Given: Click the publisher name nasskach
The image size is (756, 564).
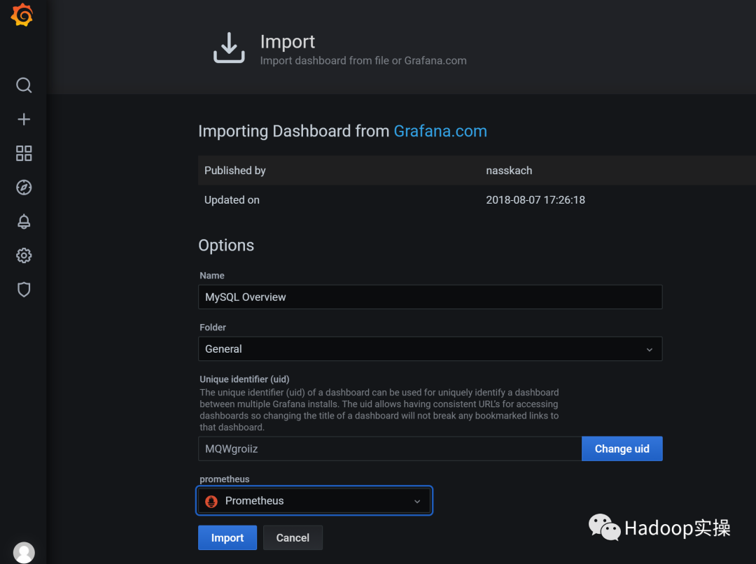Looking at the screenshot, I should pyautogui.click(x=509, y=171).
